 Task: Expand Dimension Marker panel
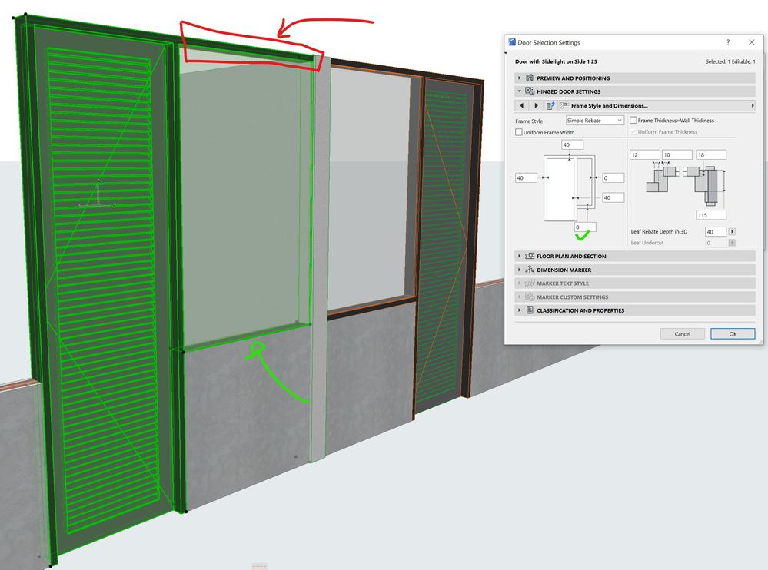point(519,270)
